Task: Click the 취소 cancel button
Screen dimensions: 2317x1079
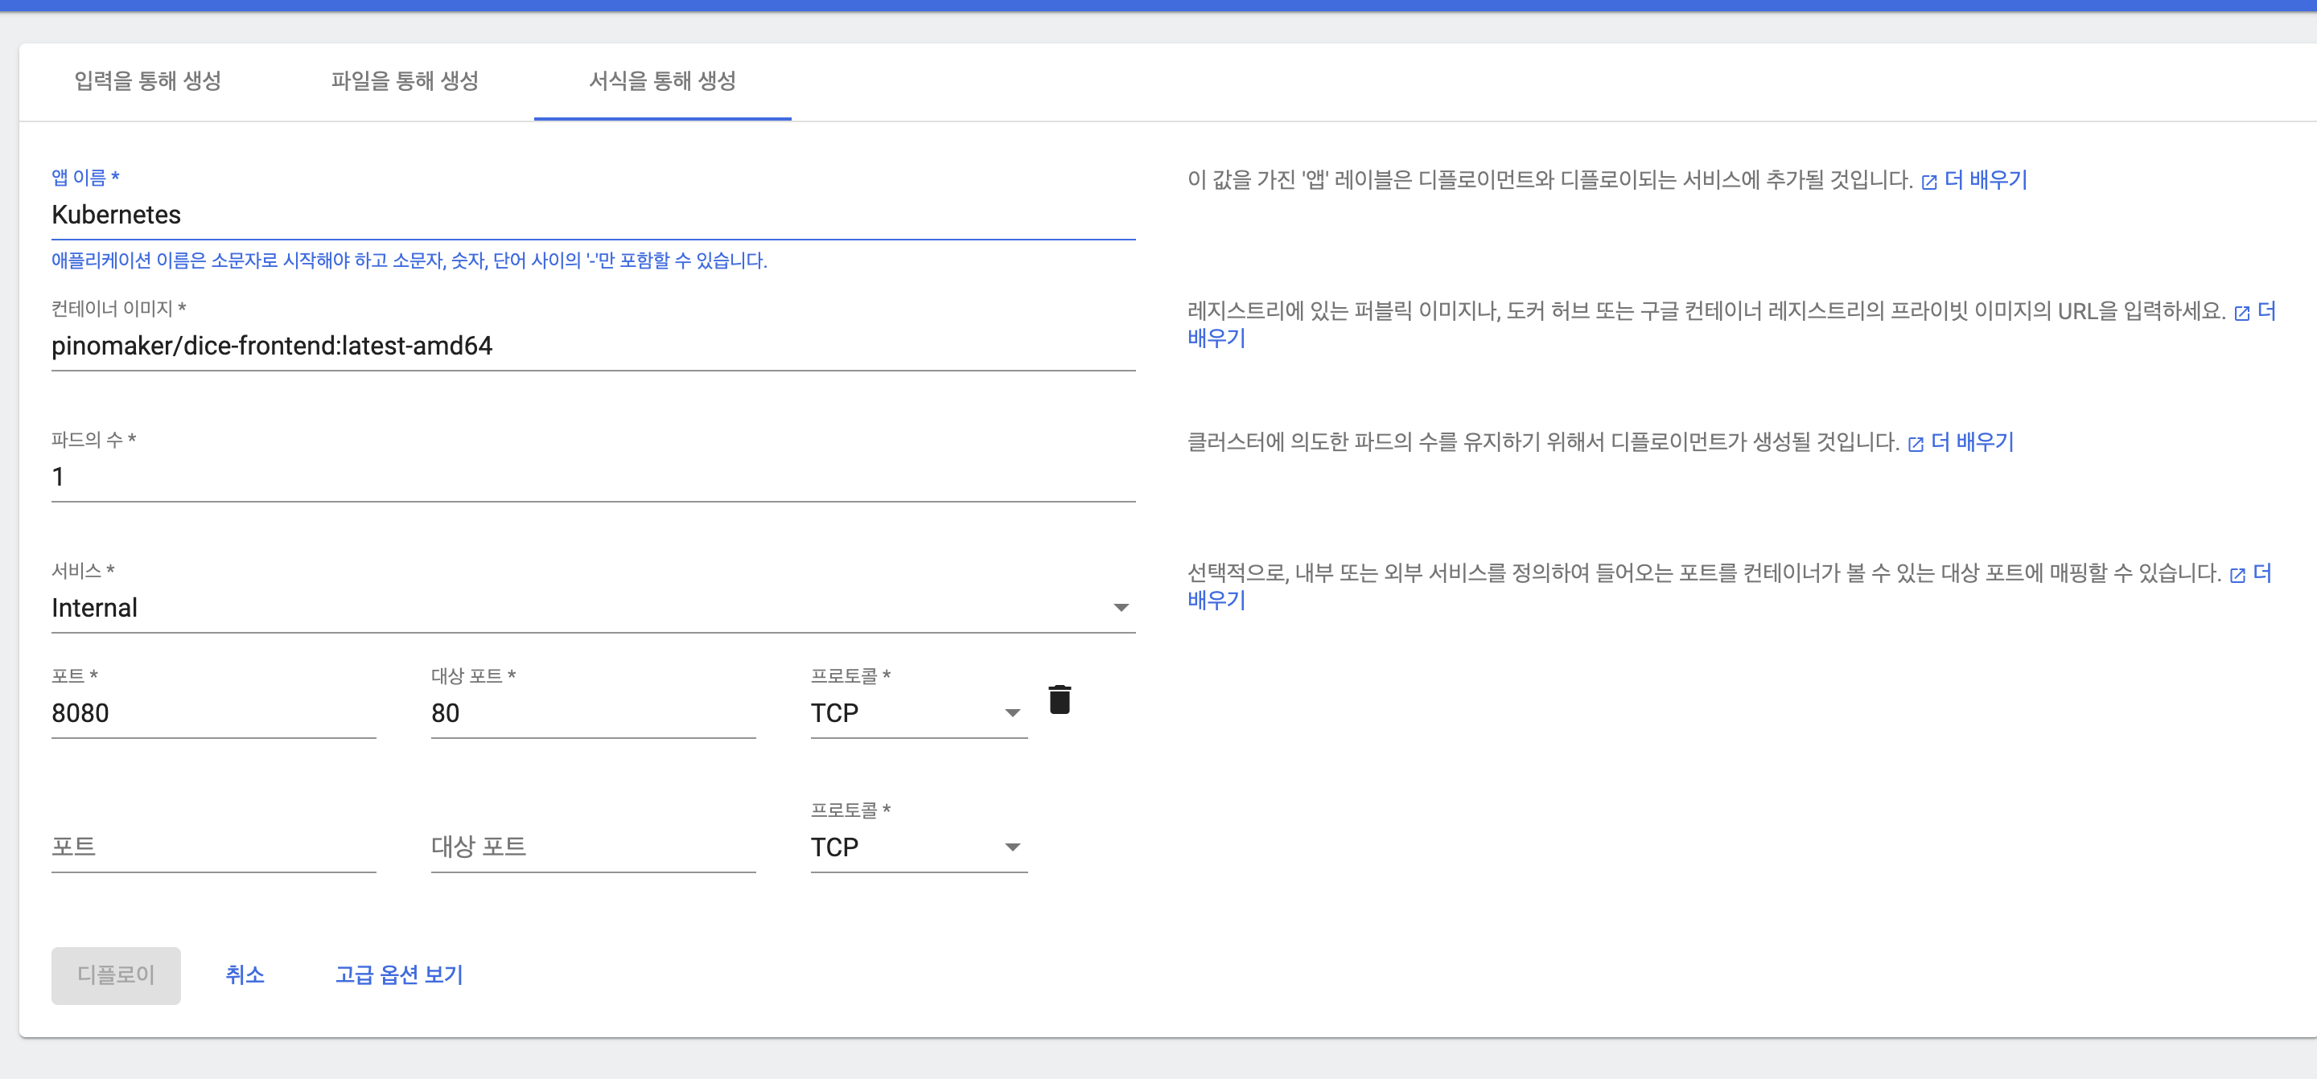Action: coord(245,974)
